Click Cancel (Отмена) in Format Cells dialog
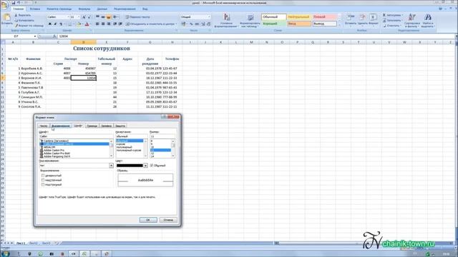 point(168,220)
